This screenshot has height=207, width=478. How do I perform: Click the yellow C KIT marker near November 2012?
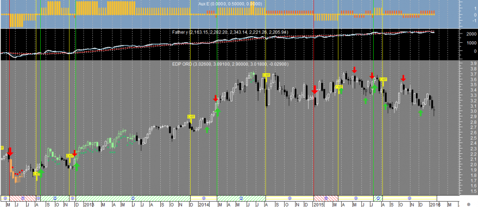point(70,156)
